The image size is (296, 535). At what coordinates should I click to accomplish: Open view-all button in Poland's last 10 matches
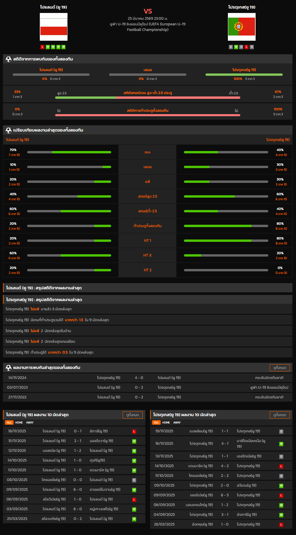point(132,415)
